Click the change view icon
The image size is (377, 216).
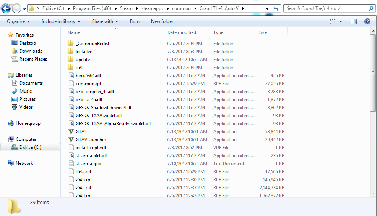333,21
